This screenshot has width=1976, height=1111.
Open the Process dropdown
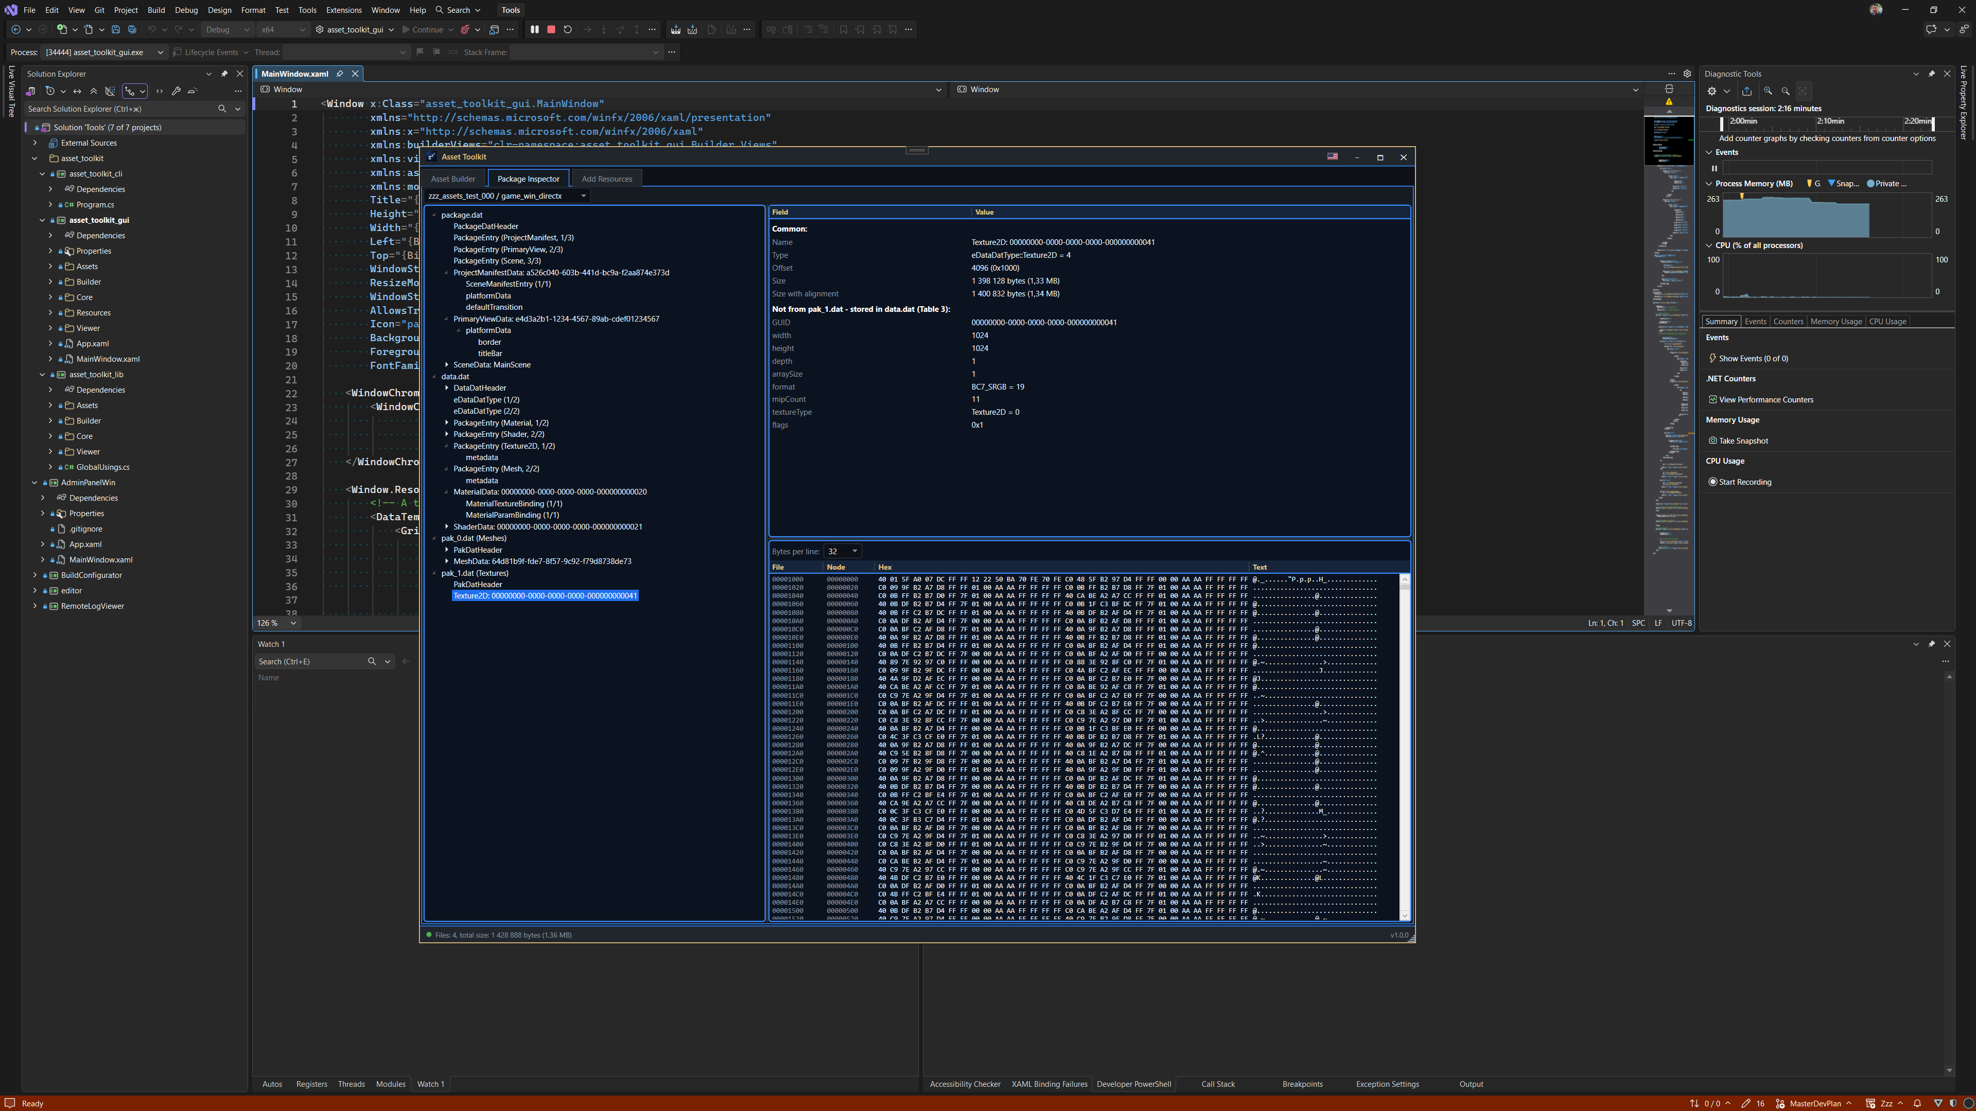(103, 52)
